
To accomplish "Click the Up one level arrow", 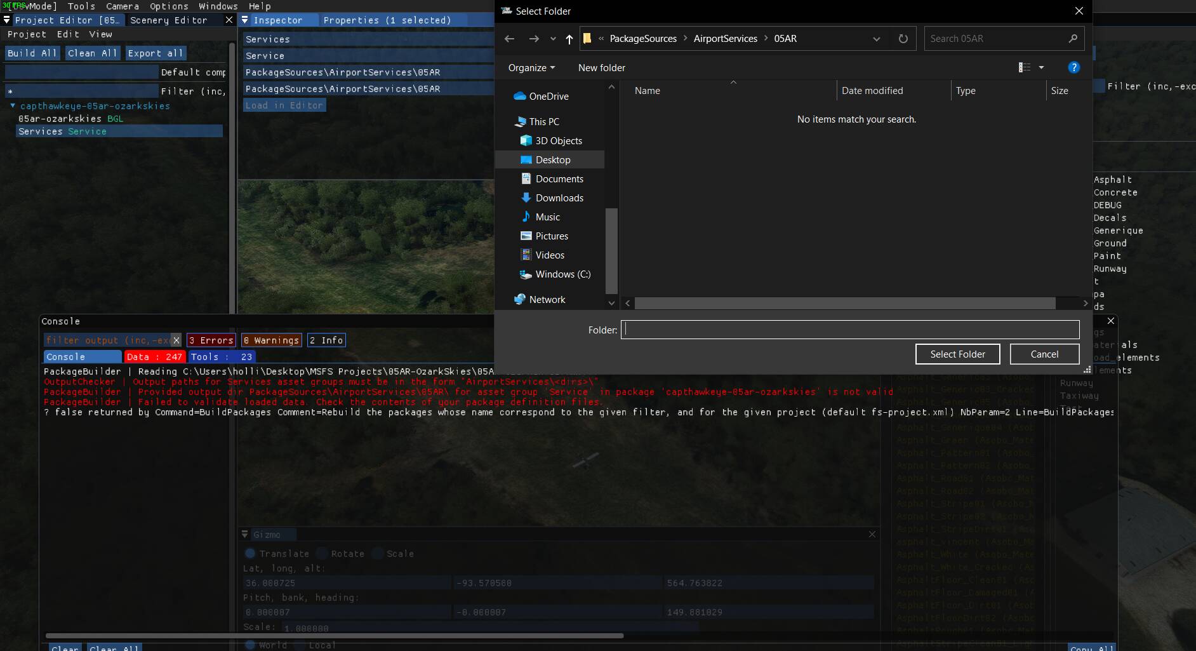I will coord(569,39).
